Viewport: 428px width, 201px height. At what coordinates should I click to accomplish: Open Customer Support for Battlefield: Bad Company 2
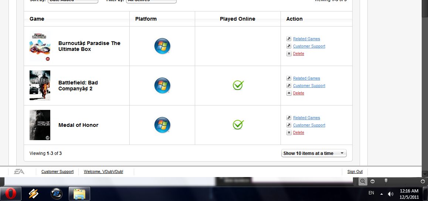click(x=309, y=86)
